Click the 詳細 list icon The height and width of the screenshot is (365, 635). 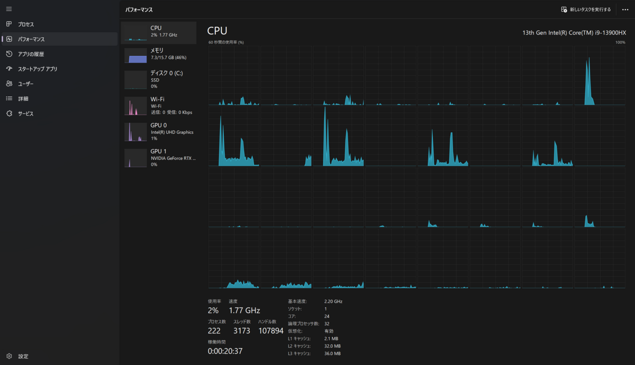coord(9,98)
